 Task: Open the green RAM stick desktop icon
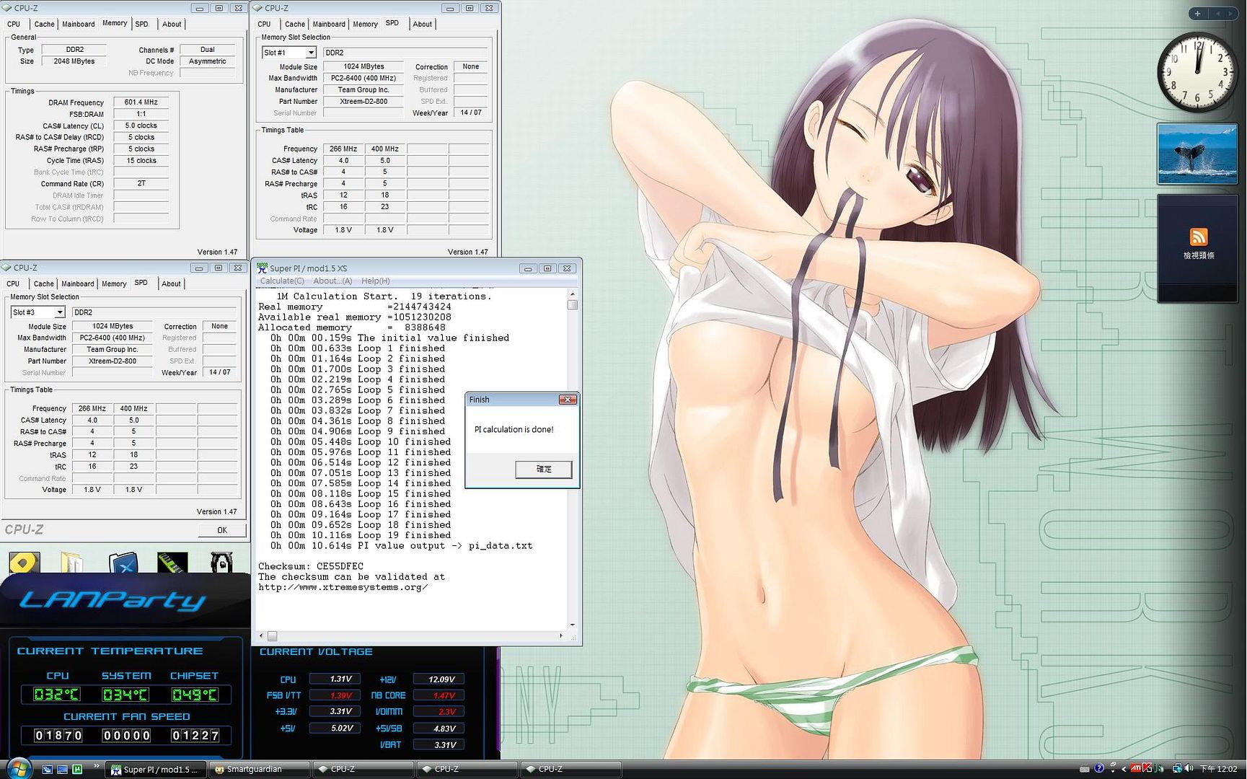pos(172,563)
